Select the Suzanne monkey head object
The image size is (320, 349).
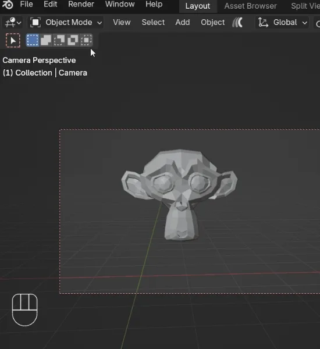click(179, 194)
